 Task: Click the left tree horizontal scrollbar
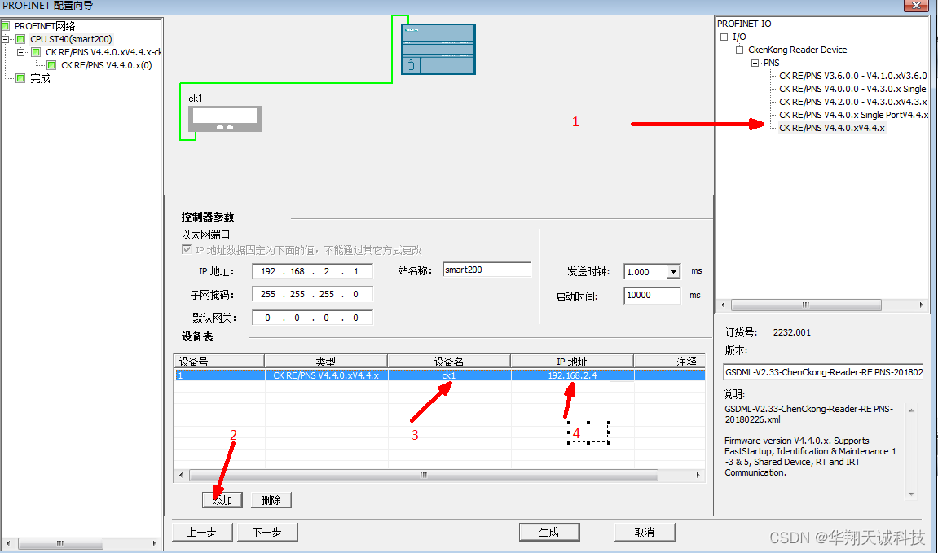(x=60, y=543)
